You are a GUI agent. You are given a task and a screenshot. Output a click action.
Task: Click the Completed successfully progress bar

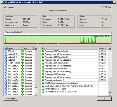[x=58, y=10]
